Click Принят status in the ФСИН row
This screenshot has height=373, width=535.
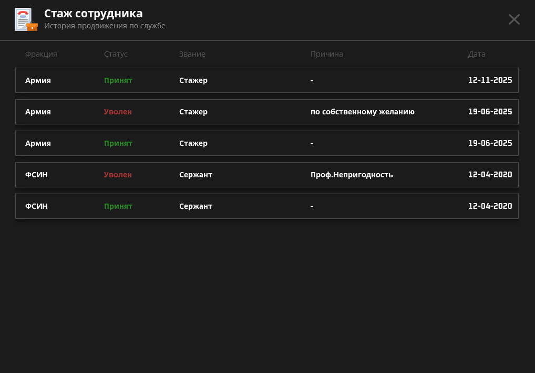[118, 206]
